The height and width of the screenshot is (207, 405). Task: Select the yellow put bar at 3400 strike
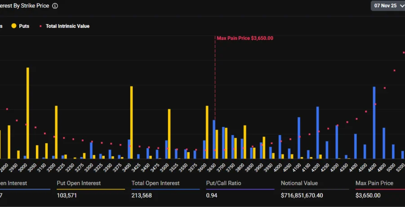[x=132, y=122]
